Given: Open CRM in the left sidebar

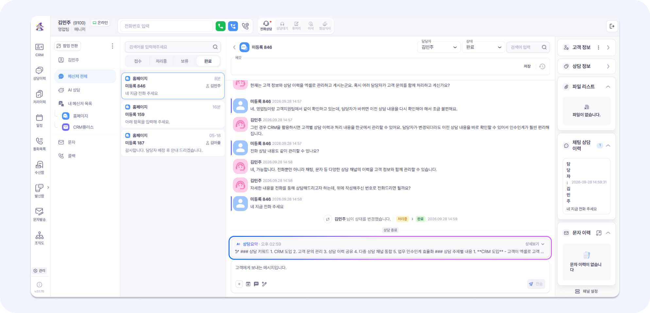Looking at the screenshot, I should [x=40, y=50].
